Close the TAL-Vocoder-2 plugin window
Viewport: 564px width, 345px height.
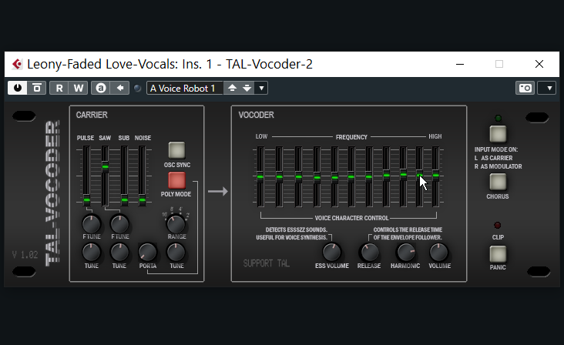click(539, 65)
